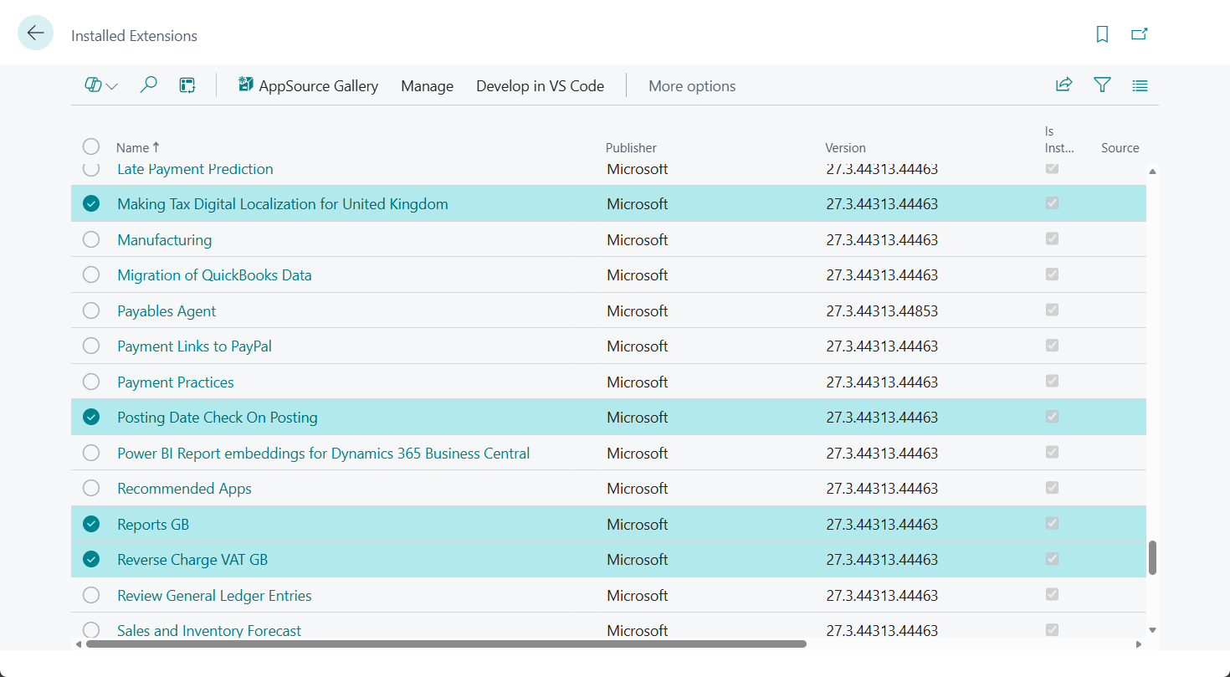This screenshot has width=1230, height=677.
Task: Open the filter pane icon
Action: (1102, 85)
